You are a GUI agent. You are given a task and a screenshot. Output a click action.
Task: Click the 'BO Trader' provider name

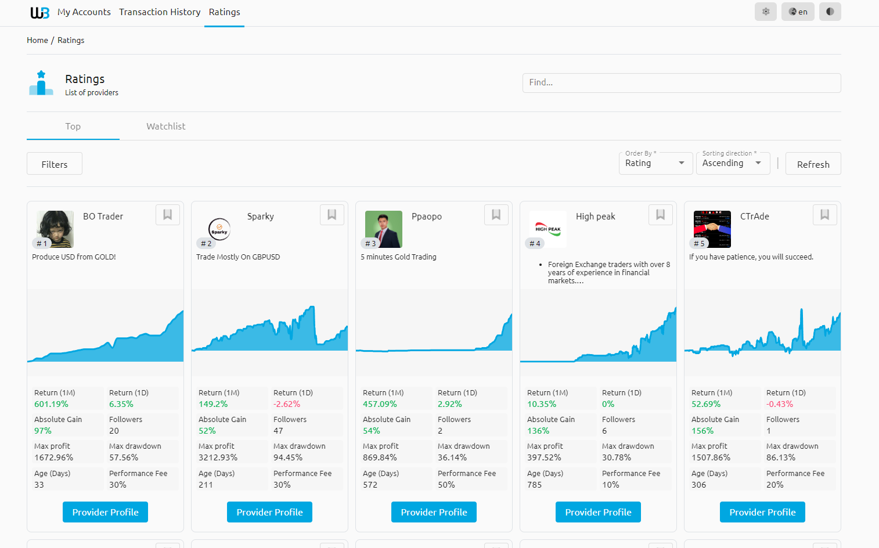[103, 217]
